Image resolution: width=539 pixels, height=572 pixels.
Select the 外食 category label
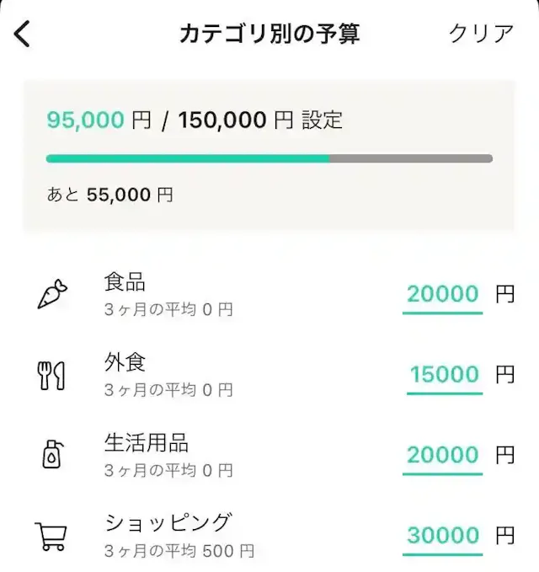tap(125, 362)
